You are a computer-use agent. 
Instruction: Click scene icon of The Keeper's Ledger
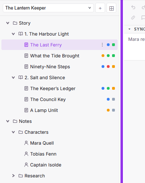point(26,88)
